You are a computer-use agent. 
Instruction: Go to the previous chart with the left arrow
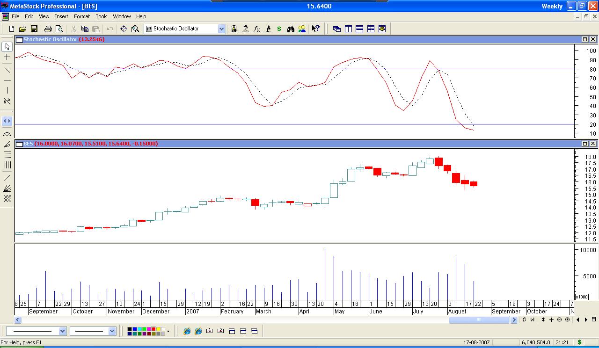click(x=578, y=320)
